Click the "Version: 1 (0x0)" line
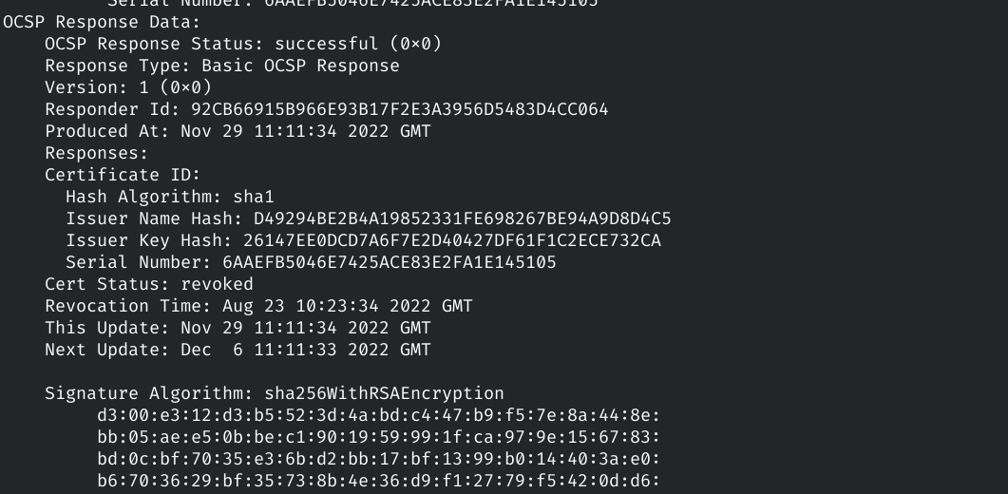Viewport: 1008px width, 494px height. point(128,87)
